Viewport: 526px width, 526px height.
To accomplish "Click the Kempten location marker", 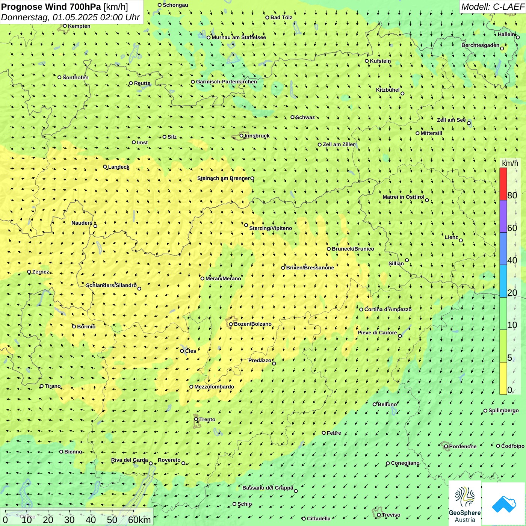I will pyautogui.click(x=65, y=26).
